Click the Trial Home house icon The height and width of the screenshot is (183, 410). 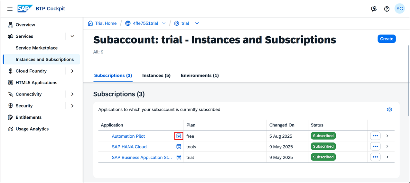tap(90, 23)
